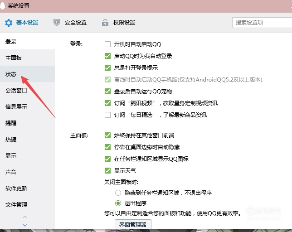
Task: Switch to the 权限设置 tab
Action: [x=118, y=23]
